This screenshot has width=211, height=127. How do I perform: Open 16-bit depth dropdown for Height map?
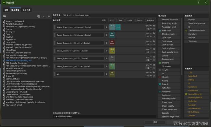coord(149,60)
